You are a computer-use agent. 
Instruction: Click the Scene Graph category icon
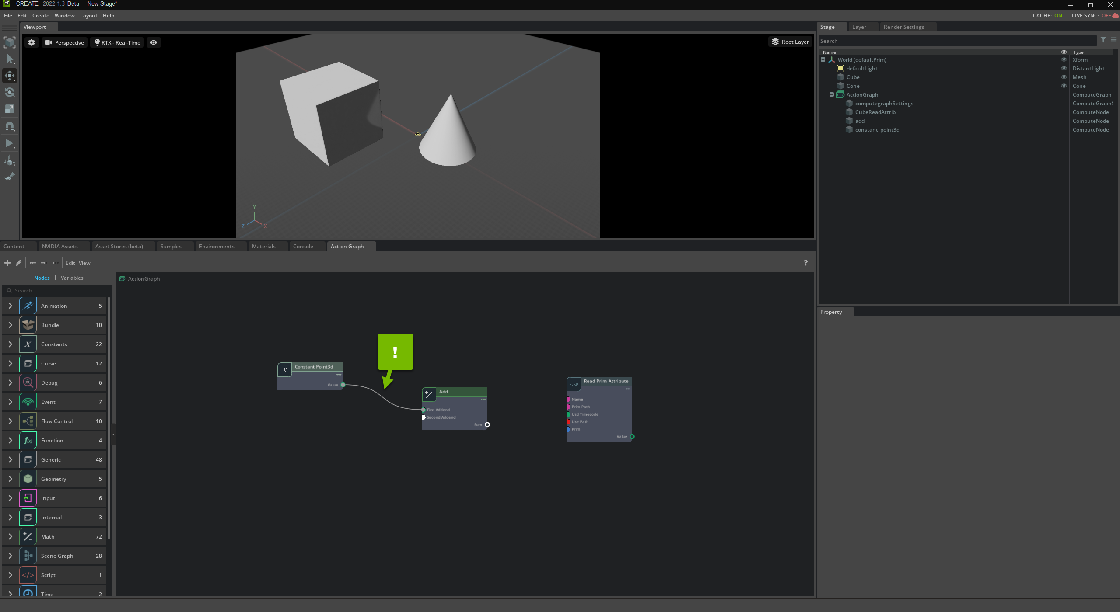[28, 556]
